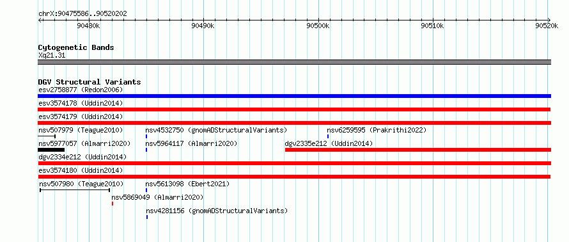Select nsv507980 (Teague2010) label
The height and width of the screenshot is (242, 569).
tap(81, 184)
